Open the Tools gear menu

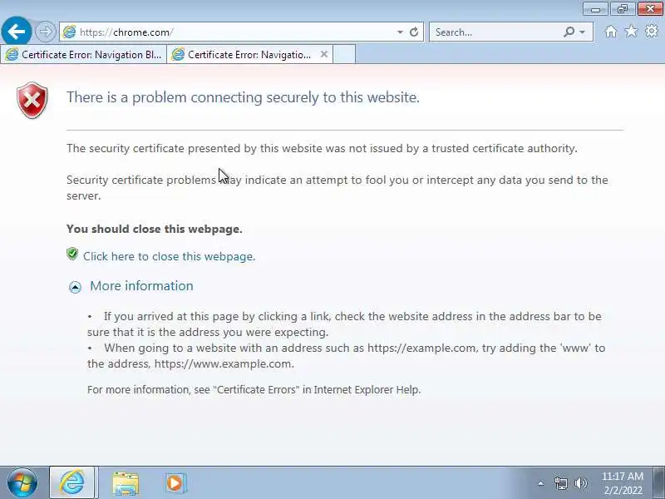pyautogui.click(x=652, y=31)
